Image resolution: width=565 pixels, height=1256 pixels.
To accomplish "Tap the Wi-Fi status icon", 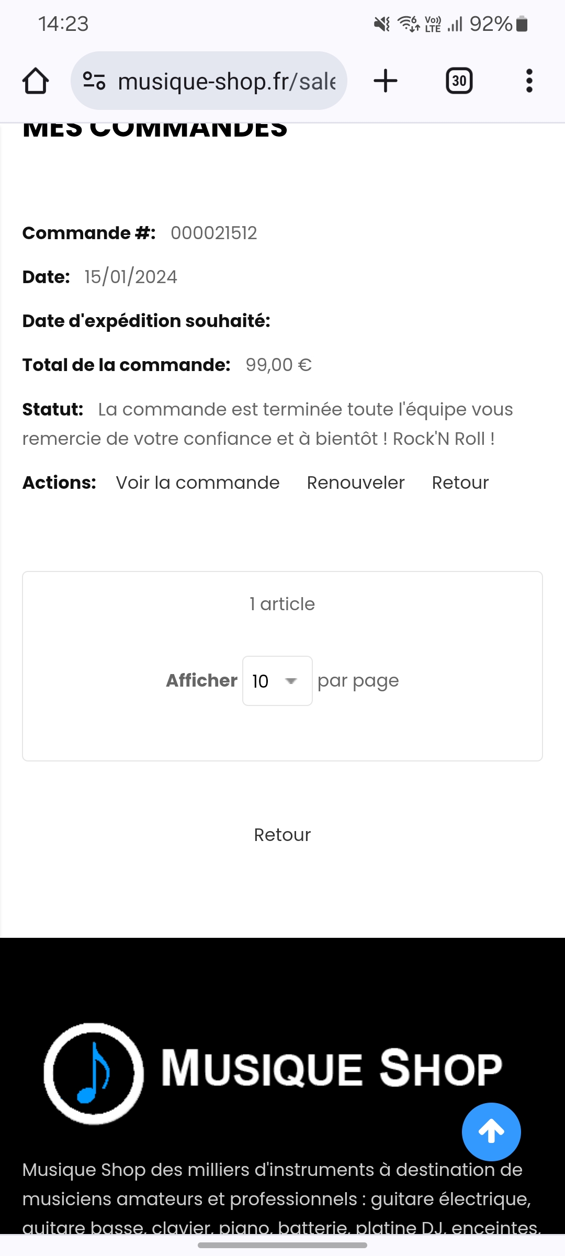I will (x=408, y=24).
